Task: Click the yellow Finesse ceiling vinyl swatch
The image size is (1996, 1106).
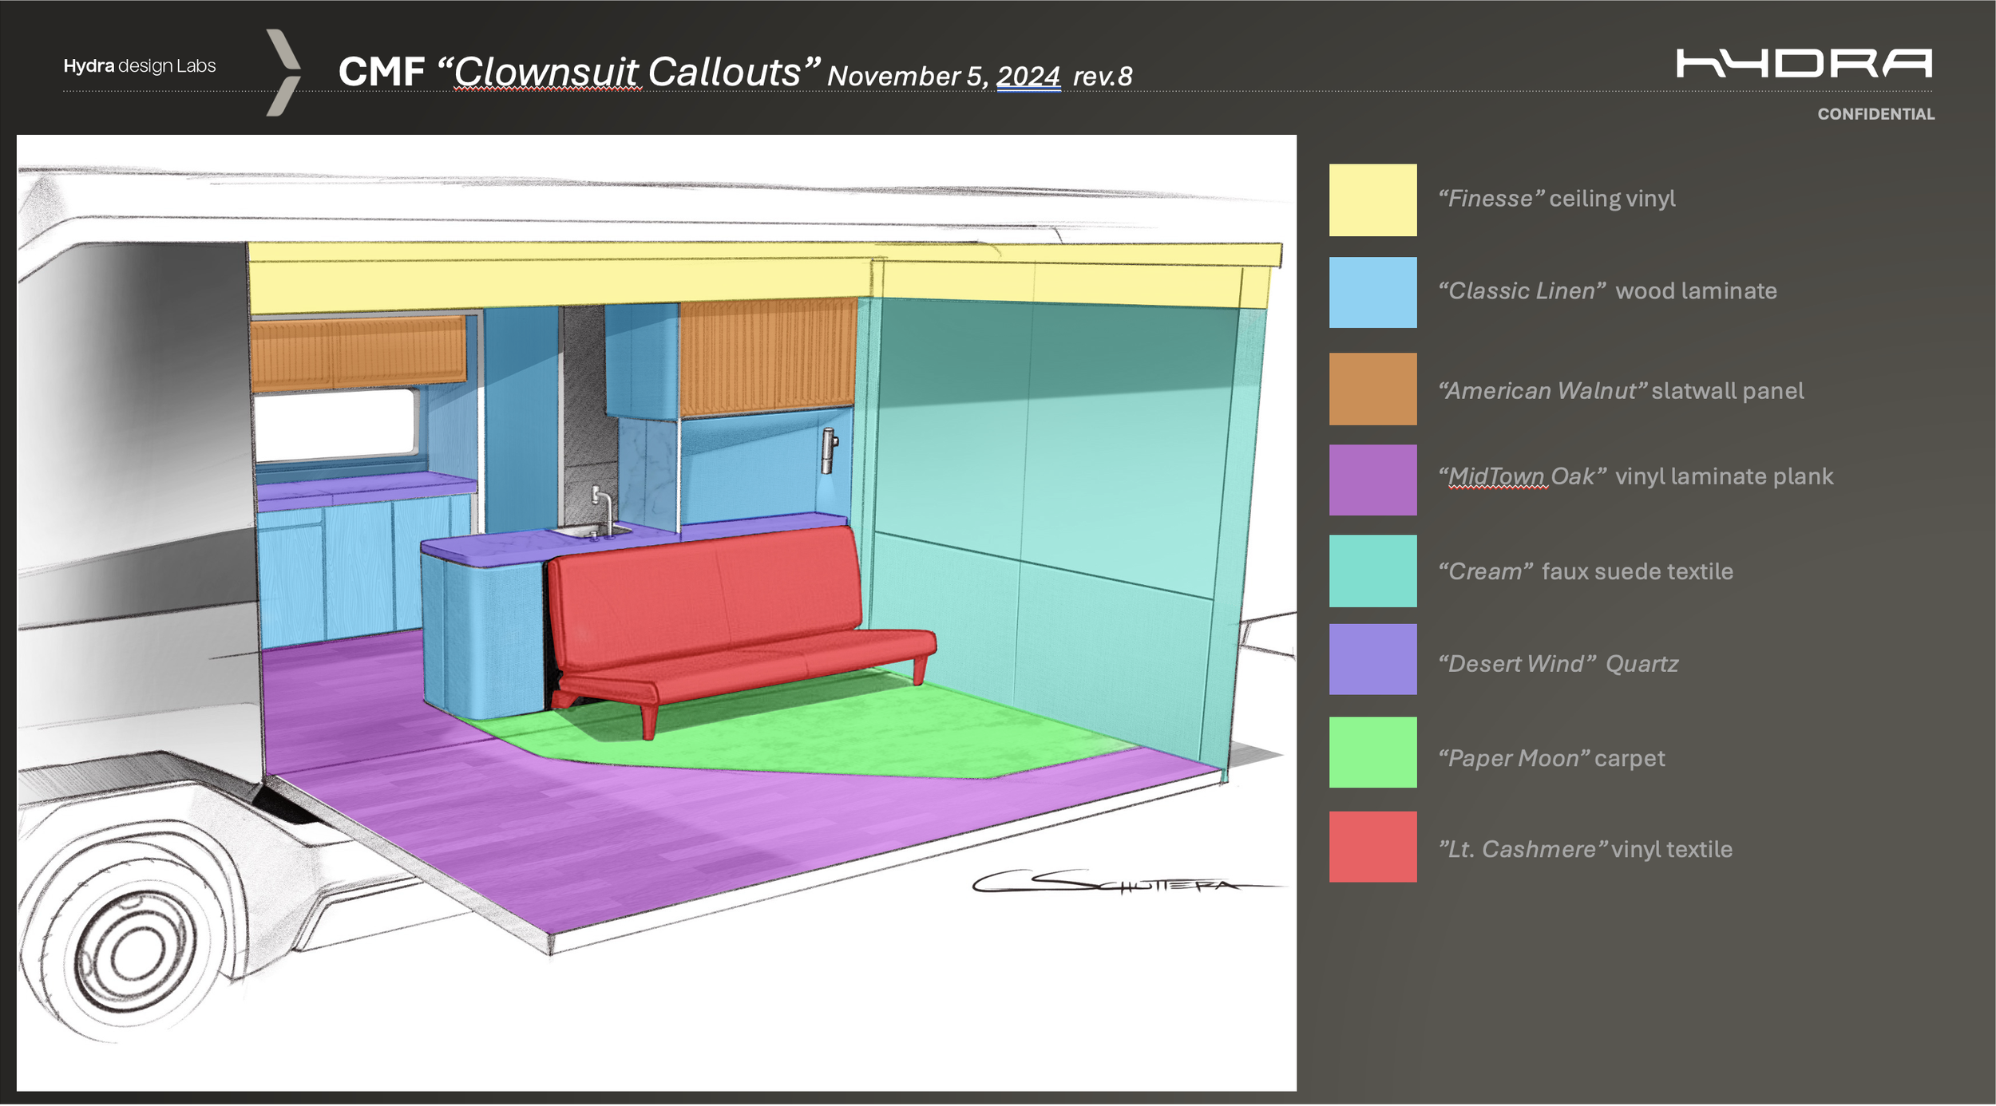Action: (1372, 200)
